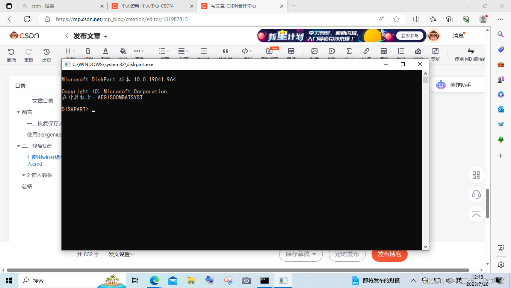Screen dimensions: 511x288
Task: Open a new browser tab
Action: 294,6
